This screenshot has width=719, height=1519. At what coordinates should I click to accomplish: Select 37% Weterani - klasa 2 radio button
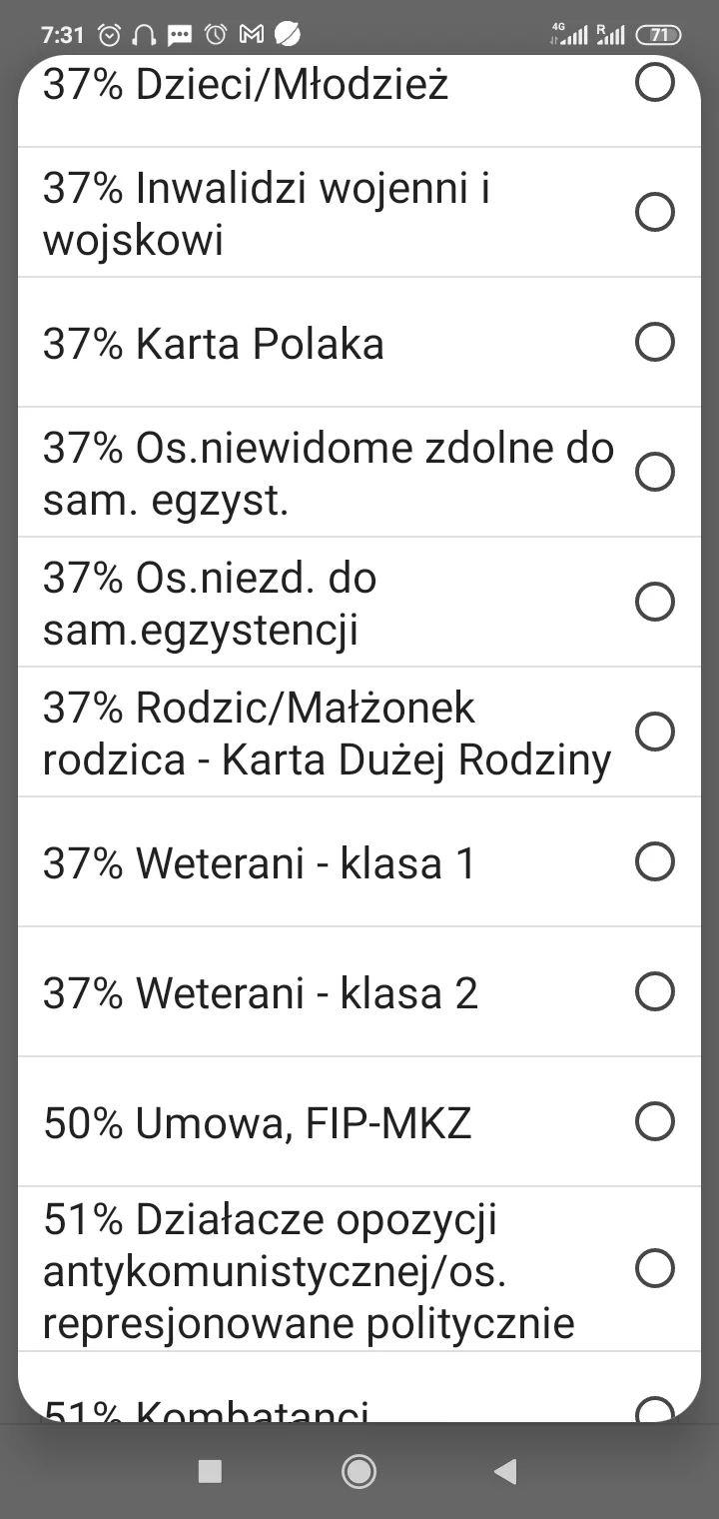(655, 991)
